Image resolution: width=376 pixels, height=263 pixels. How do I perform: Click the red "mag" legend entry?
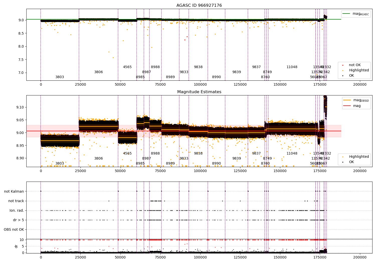click(x=357, y=106)
